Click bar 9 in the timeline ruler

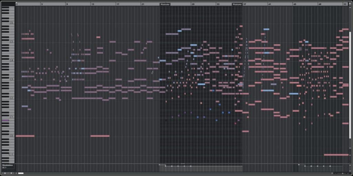[67, 4]
